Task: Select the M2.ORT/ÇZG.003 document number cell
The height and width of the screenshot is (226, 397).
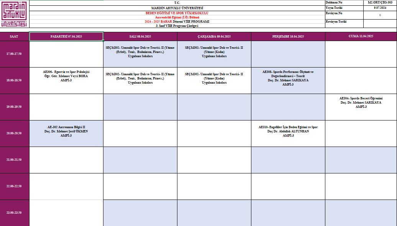Action: [x=380, y=3]
